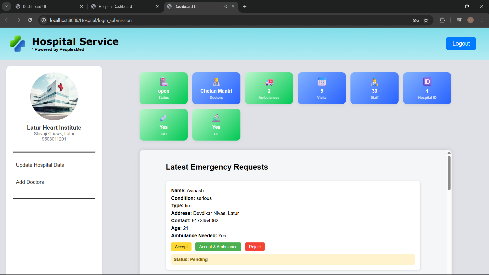Click the OT microscope icon
This screenshot has width=489, height=275.
point(216,118)
